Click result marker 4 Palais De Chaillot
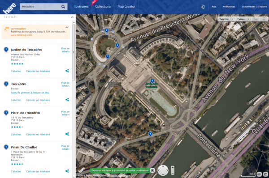This screenshot has width=269, height=178. click(x=6, y=147)
